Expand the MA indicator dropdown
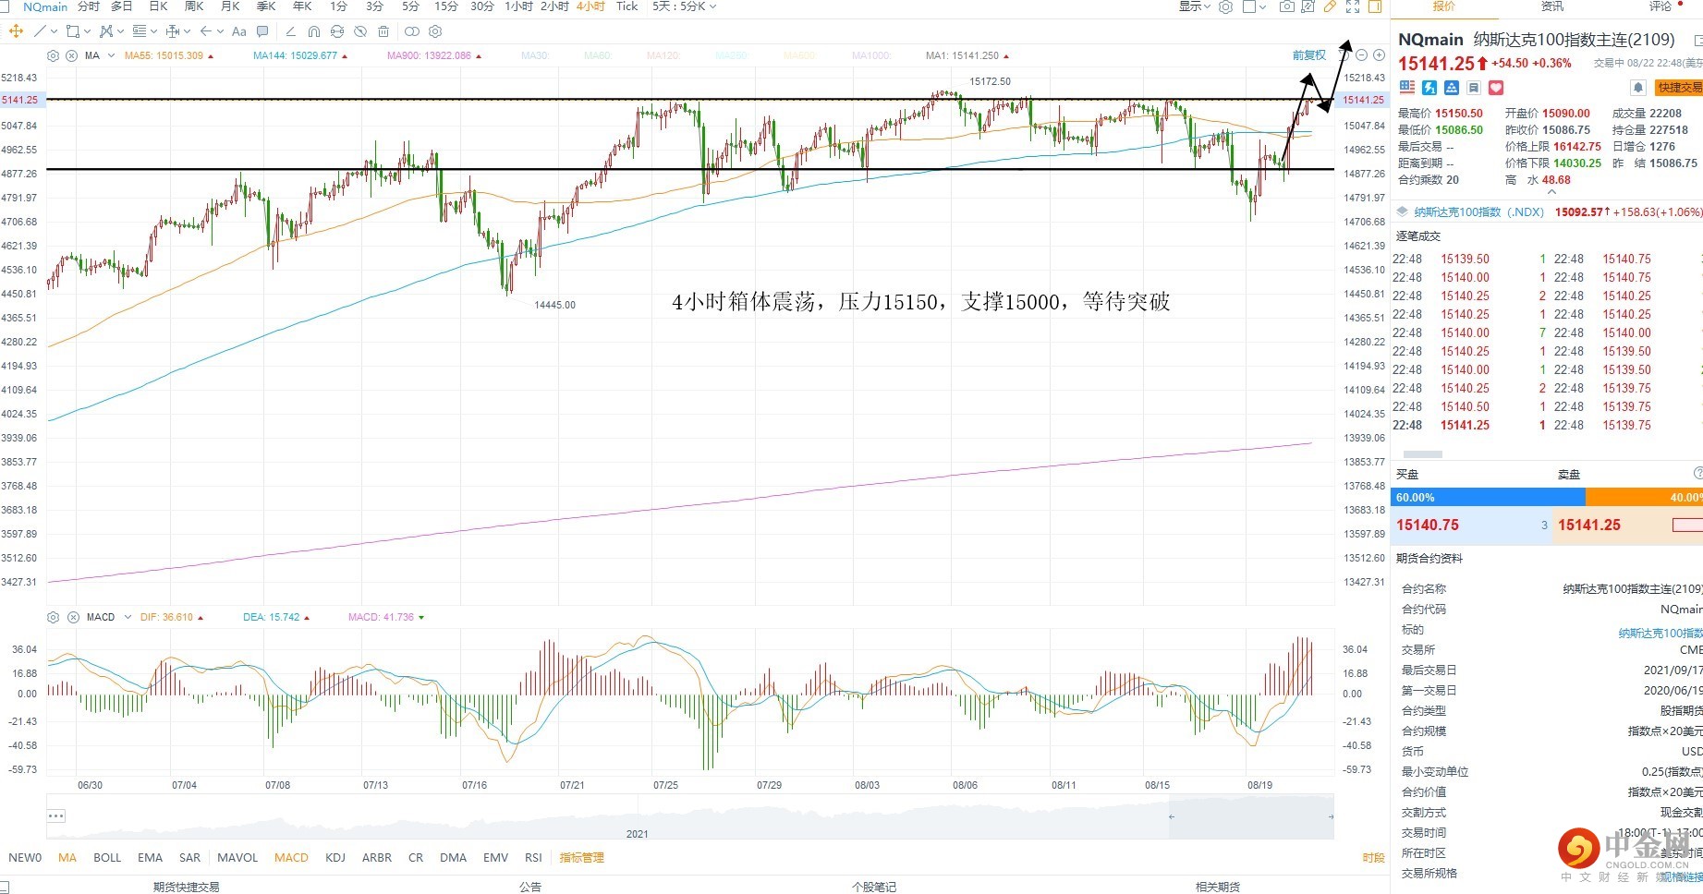This screenshot has height=894, width=1703. click(111, 55)
